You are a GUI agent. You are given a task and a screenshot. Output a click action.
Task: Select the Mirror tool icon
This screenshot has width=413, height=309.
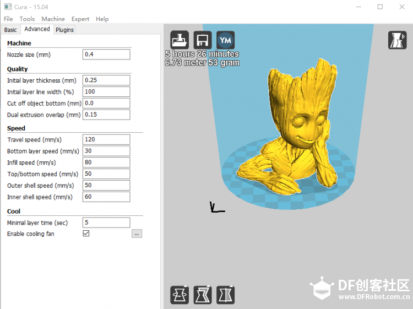pos(225,295)
